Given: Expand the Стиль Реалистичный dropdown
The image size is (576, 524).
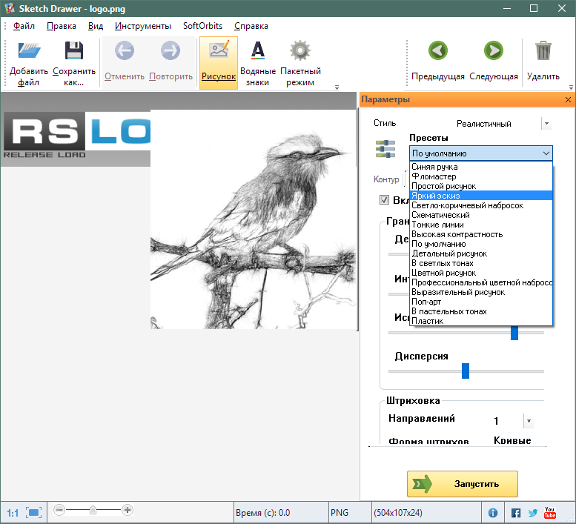Looking at the screenshot, I should [x=546, y=124].
